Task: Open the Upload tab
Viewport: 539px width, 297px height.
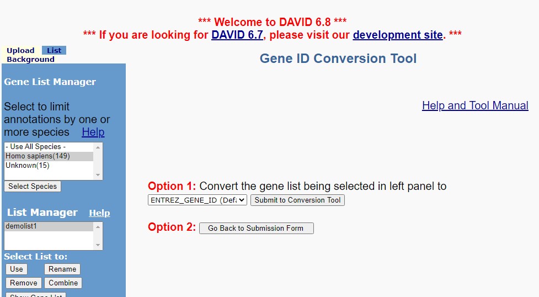Action: coord(20,51)
